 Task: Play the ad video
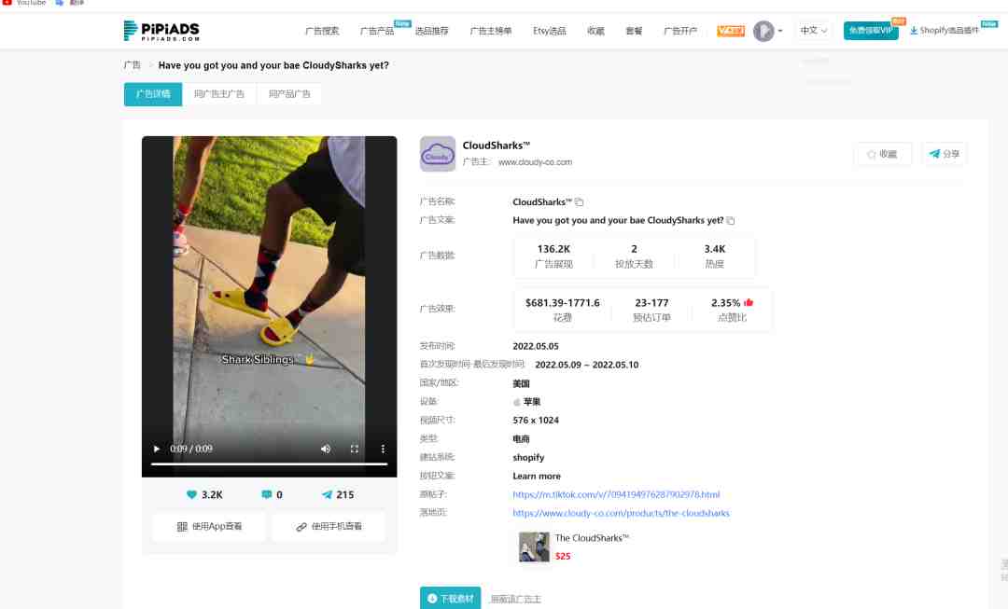pos(156,449)
